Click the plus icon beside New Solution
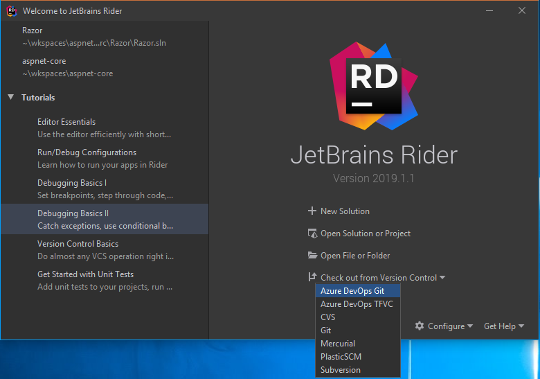540x379 pixels. tap(312, 211)
